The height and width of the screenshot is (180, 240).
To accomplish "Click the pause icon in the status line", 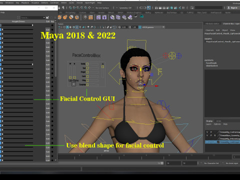I will [183, 7].
